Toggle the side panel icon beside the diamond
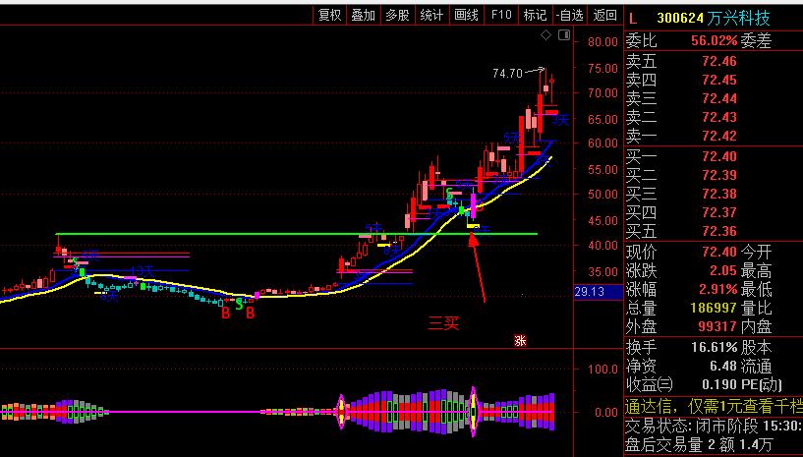 point(564,34)
